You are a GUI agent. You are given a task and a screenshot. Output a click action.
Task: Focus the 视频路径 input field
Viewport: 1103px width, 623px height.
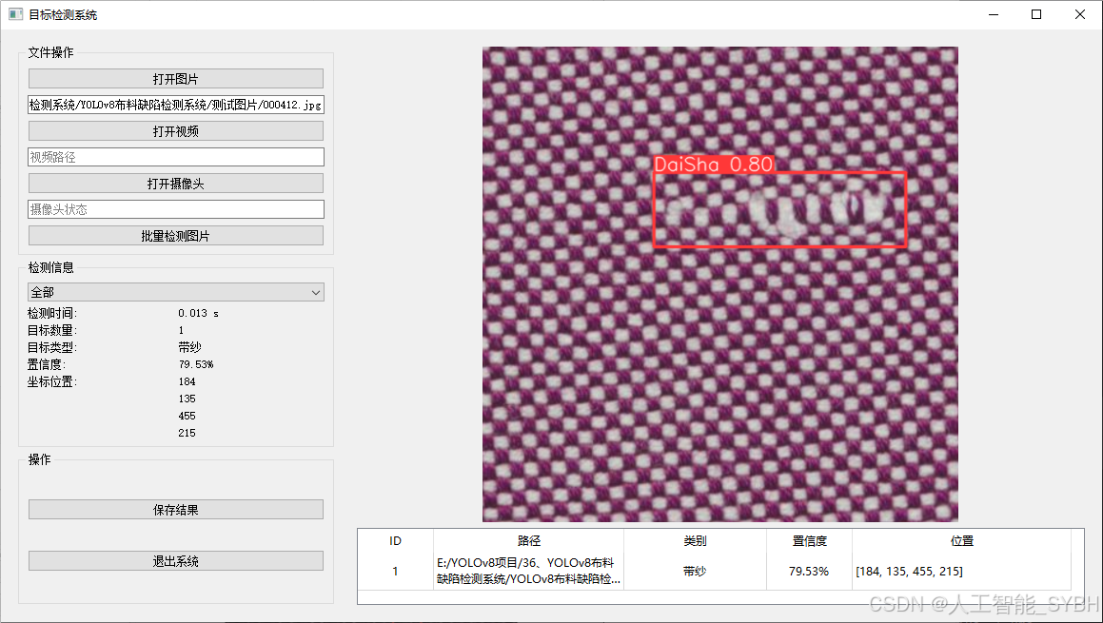[x=176, y=157]
